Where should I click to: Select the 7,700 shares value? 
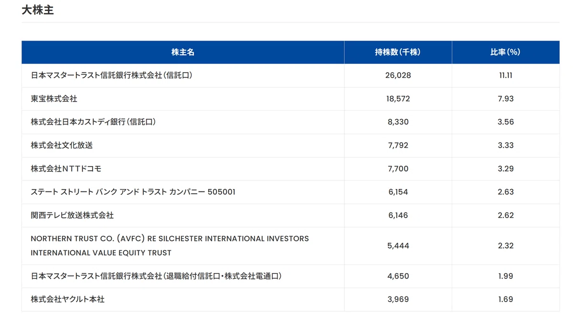(398, 169)
